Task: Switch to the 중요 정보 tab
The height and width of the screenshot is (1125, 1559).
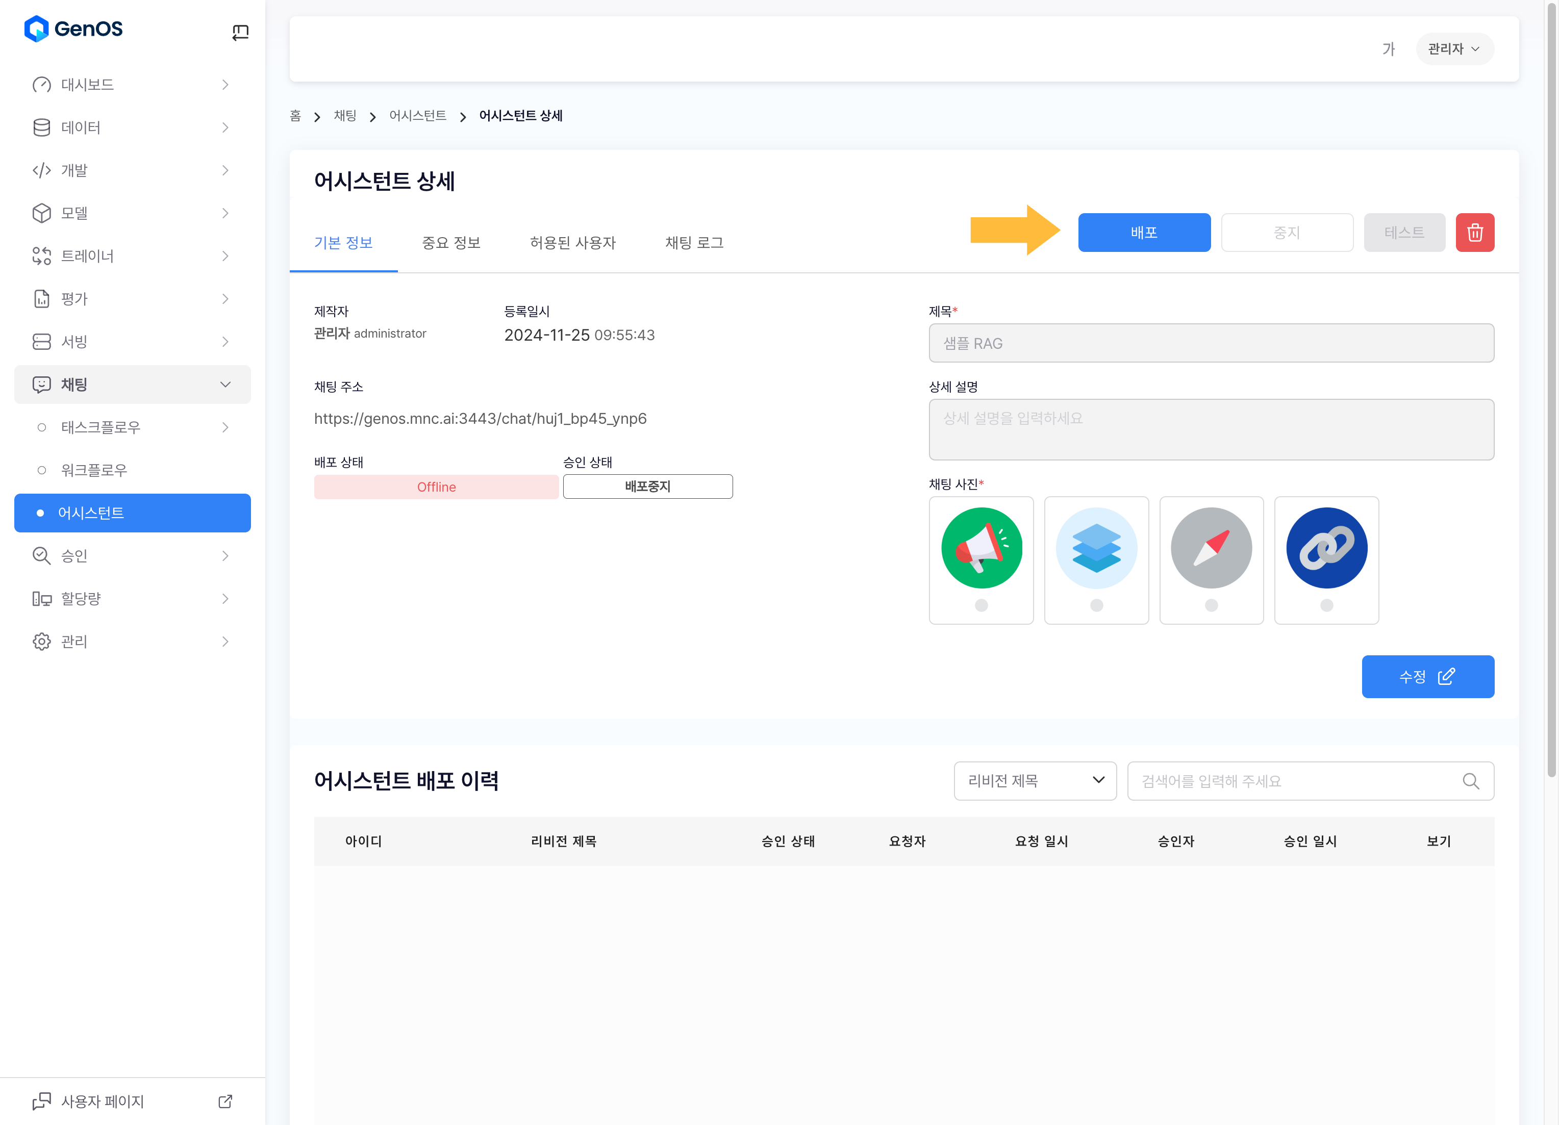Action: [451, 243]
